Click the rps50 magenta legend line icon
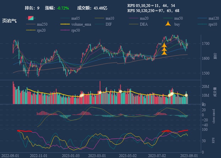This screenshot has height=158, width=221. (x=66, y=30)
